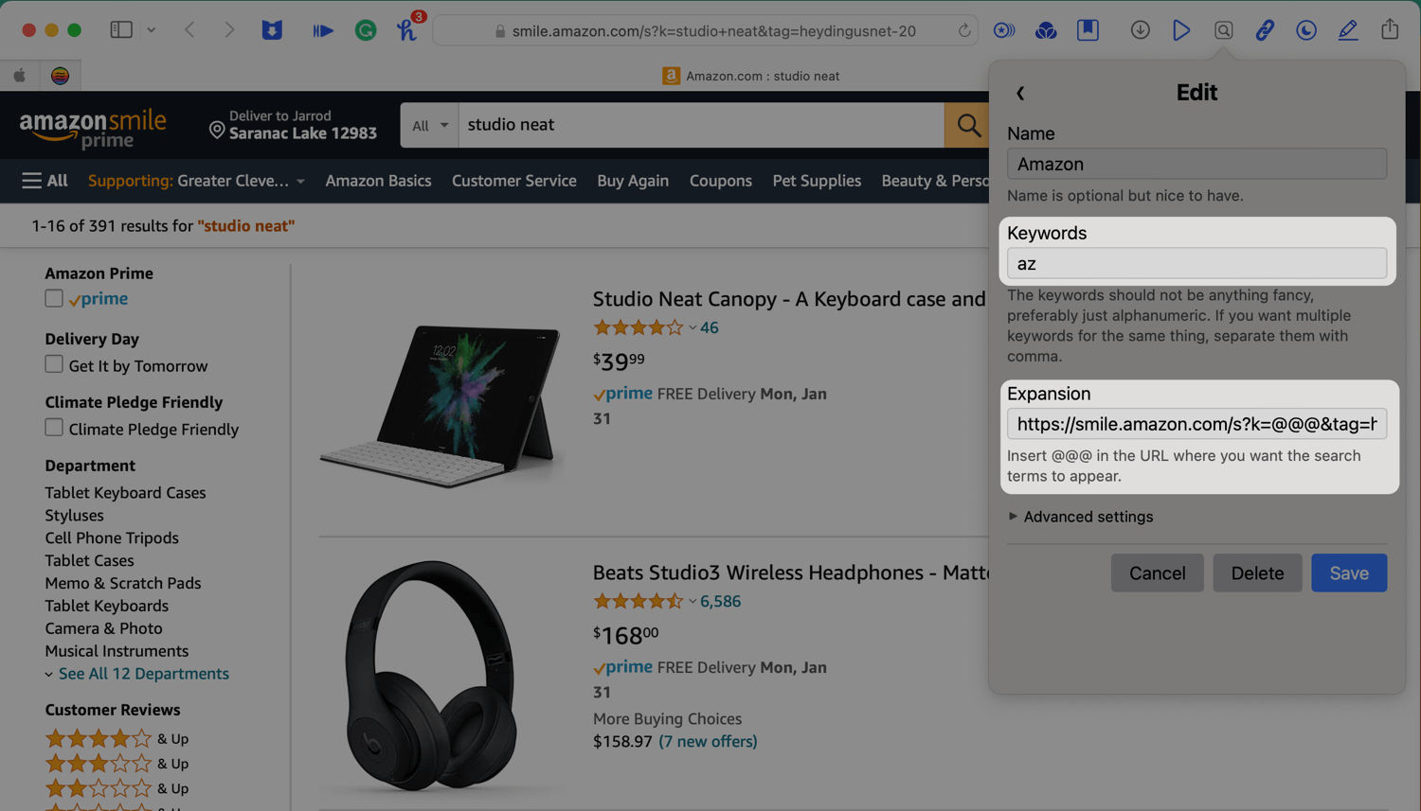Open the Grammarly extension icon
The width and height of the screenshot is (1421, 811).
tap(366, 30)
